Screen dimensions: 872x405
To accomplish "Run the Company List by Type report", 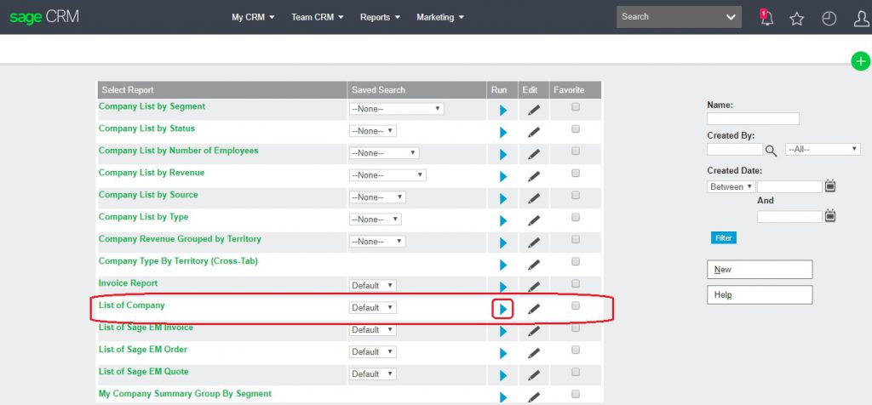I will click(502, 220).
